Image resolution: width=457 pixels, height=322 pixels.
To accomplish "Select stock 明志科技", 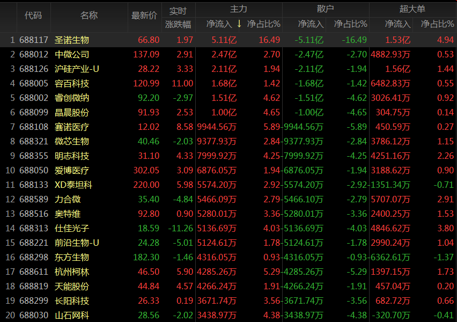I will [x=72, y=156].
